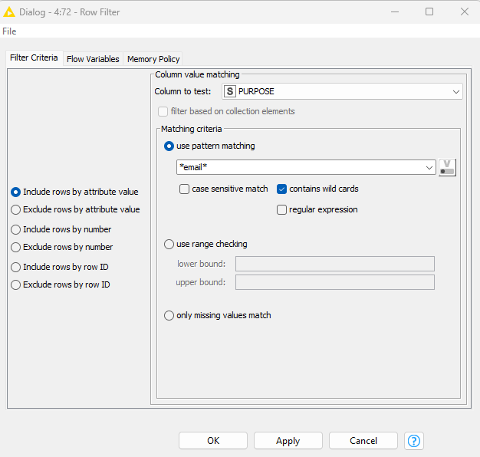Tick the regular expression checkbox
This screenshot has height=457, width=480.
pos(282,209)
